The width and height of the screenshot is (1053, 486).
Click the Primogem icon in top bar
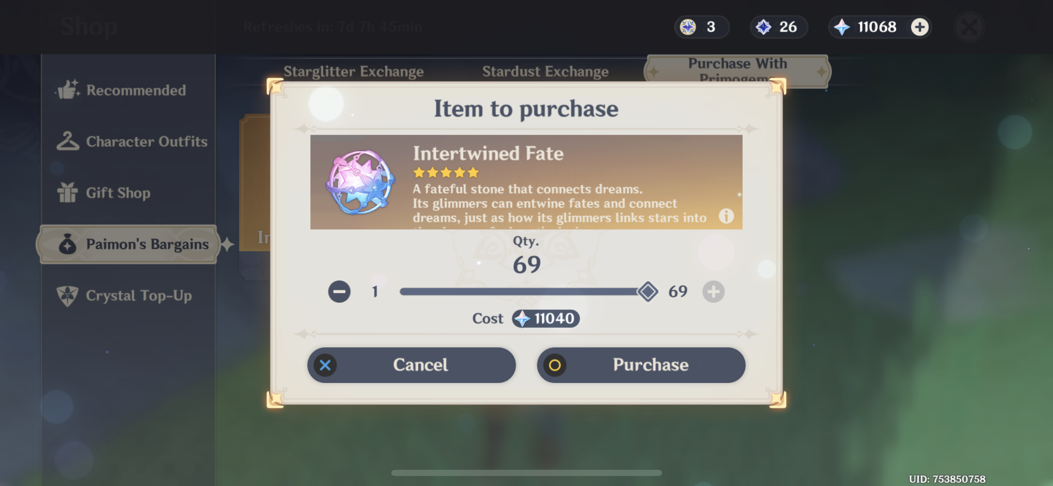pos(842,27)
